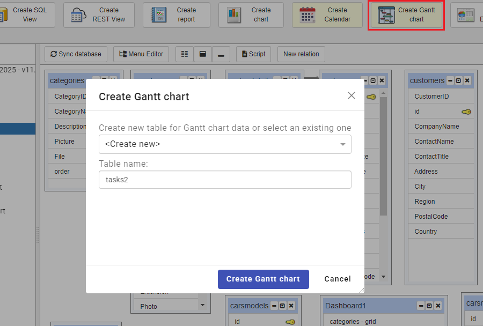483x326 pixels.
Task: Open the Menu Editor
Action: [141, 54]
